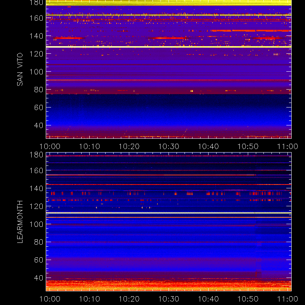Click the 40 frequency label on San Vito axis
The height and width of the screenshot is (305, 305).
(x=39, y=125)
